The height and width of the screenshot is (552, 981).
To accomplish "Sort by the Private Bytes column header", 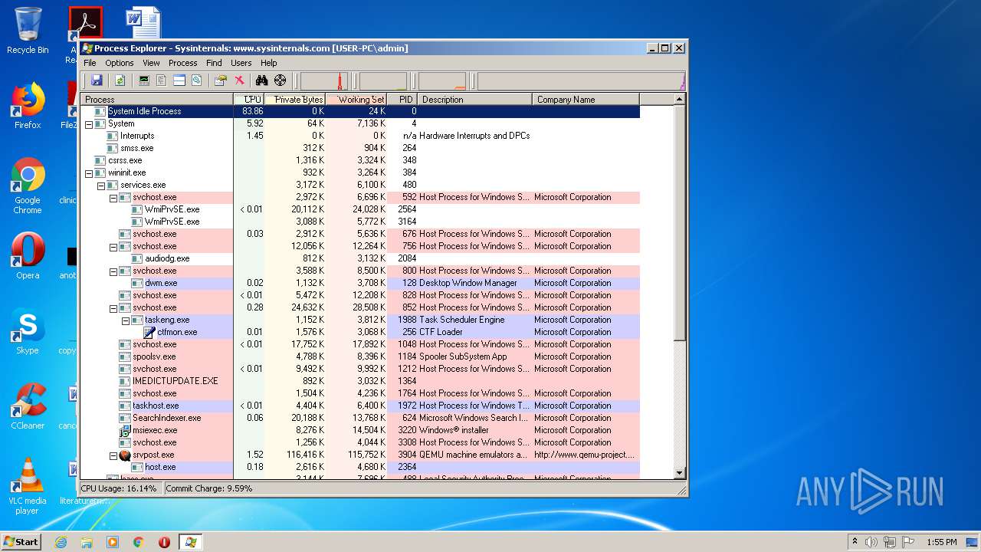I will click(x=295, y=99).
